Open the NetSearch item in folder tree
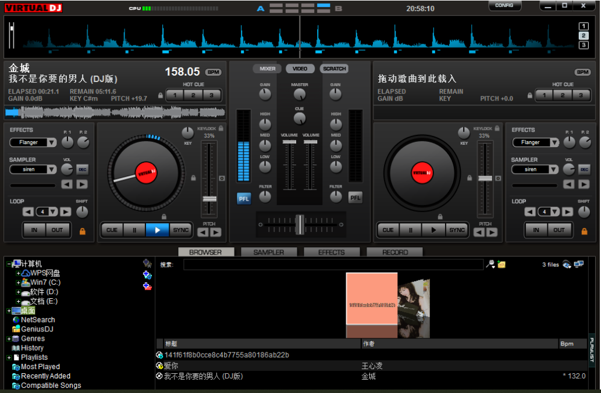Viewport: 601px width, 393px height. point(38,320)
